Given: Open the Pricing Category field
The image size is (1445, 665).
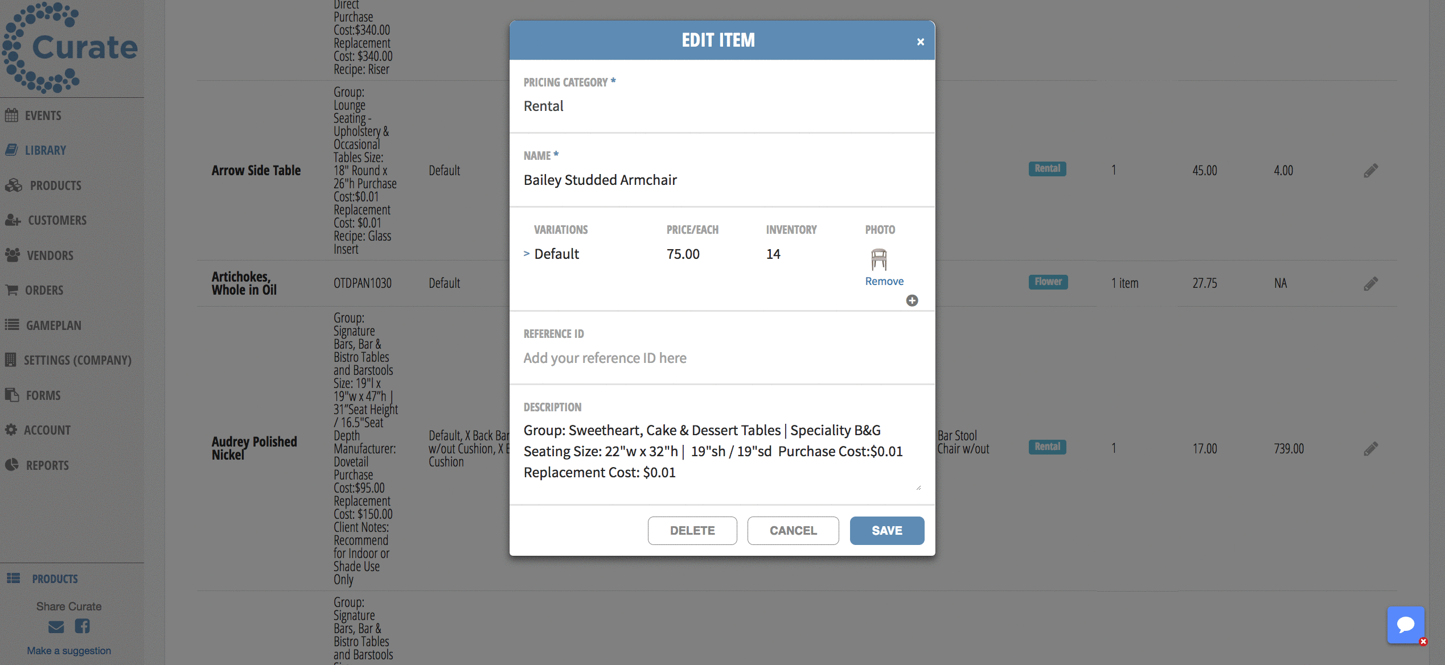Looking at the screenshot, I should [x=720, y=106].
